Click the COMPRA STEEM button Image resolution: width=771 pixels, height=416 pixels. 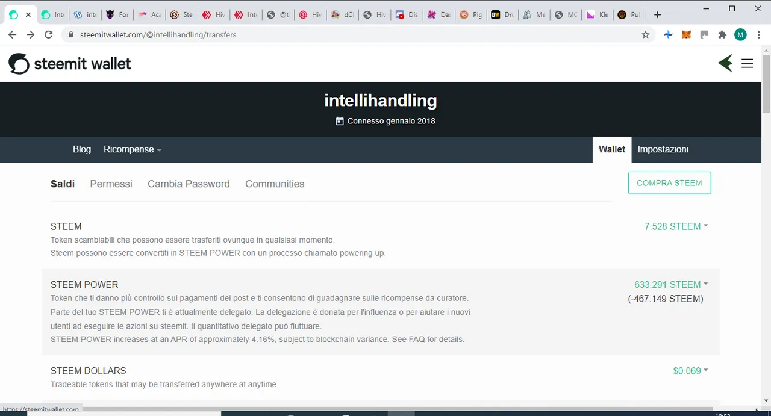tap(669, 183)
